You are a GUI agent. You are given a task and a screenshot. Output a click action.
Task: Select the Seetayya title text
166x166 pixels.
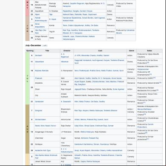(x=39, y=144)
